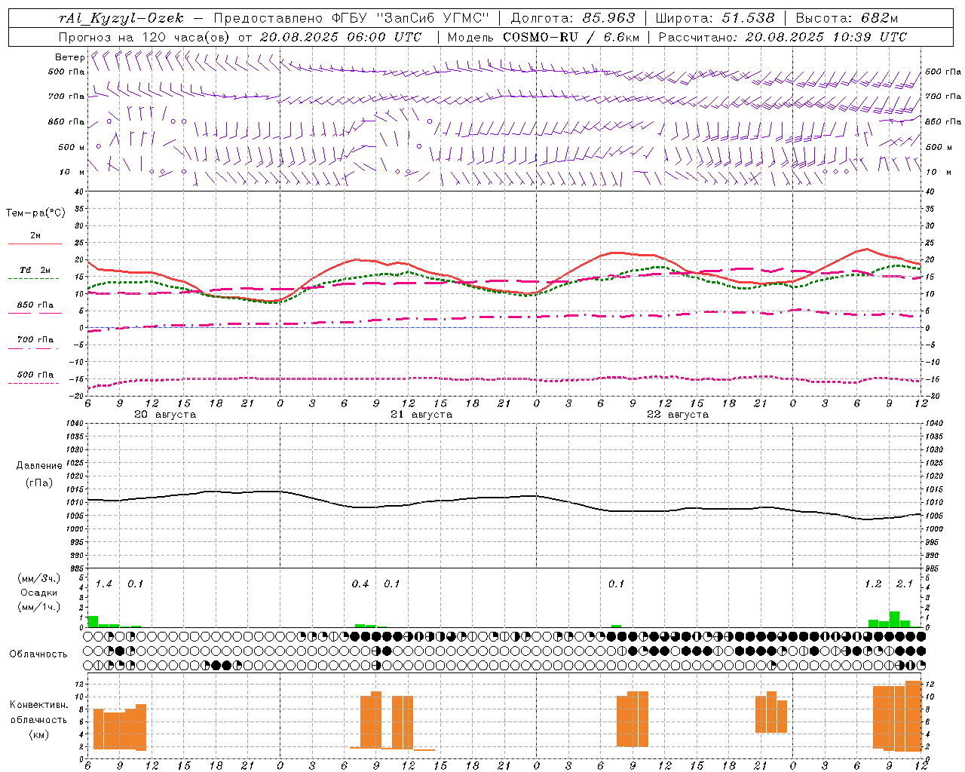This screenshot has width=965, height=772.
Task: Click the solid line sample under 2м legend
Action: click(x=35, y=244)
